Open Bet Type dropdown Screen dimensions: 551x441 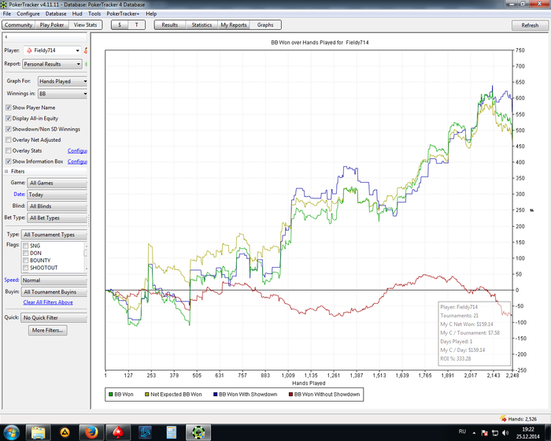coord(57,217)
